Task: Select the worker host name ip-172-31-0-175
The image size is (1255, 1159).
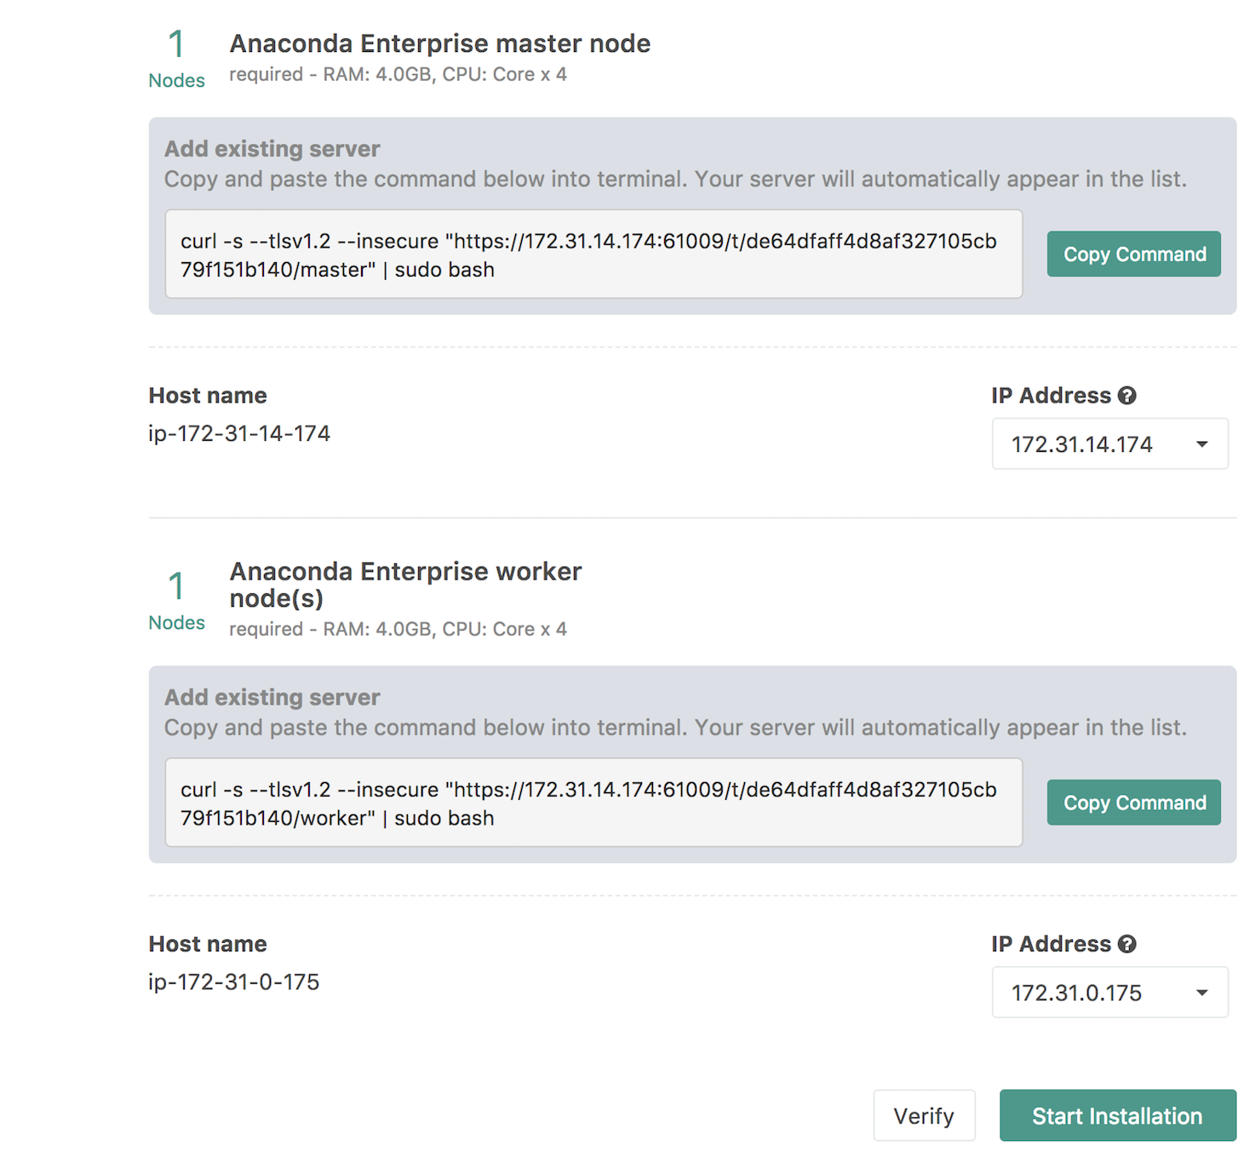Action: (234, 982)
